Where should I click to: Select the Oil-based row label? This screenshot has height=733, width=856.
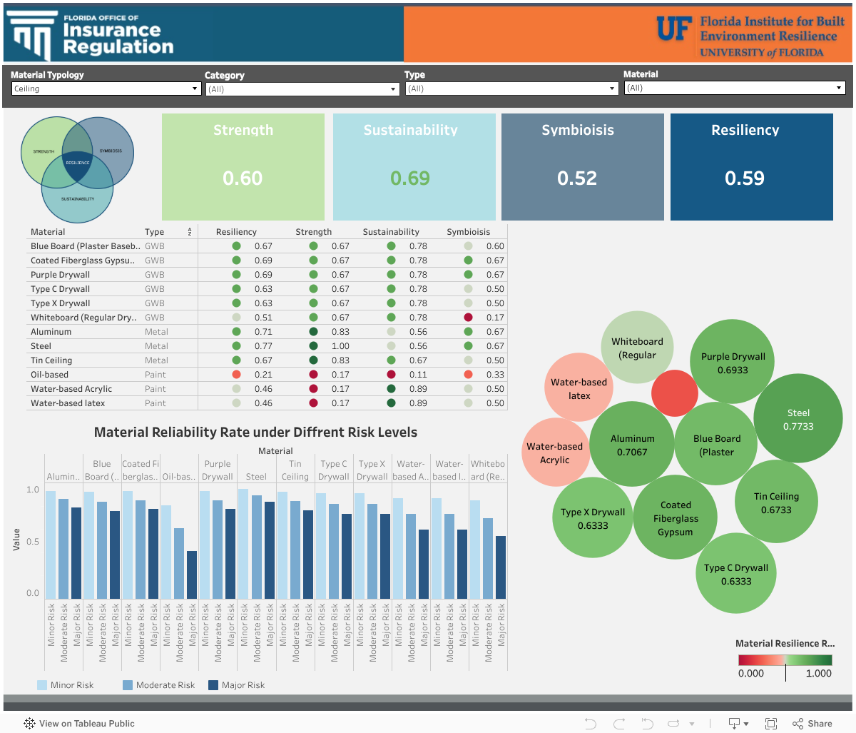tap(50, 375)
